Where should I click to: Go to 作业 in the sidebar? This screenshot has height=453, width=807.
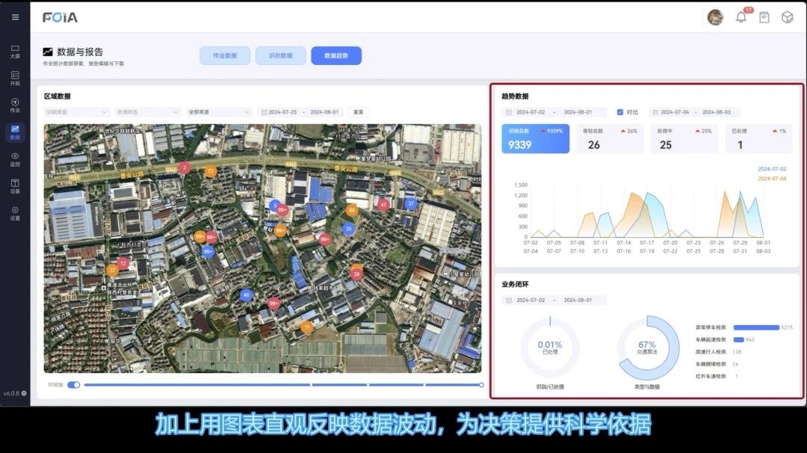pos(15,105)
